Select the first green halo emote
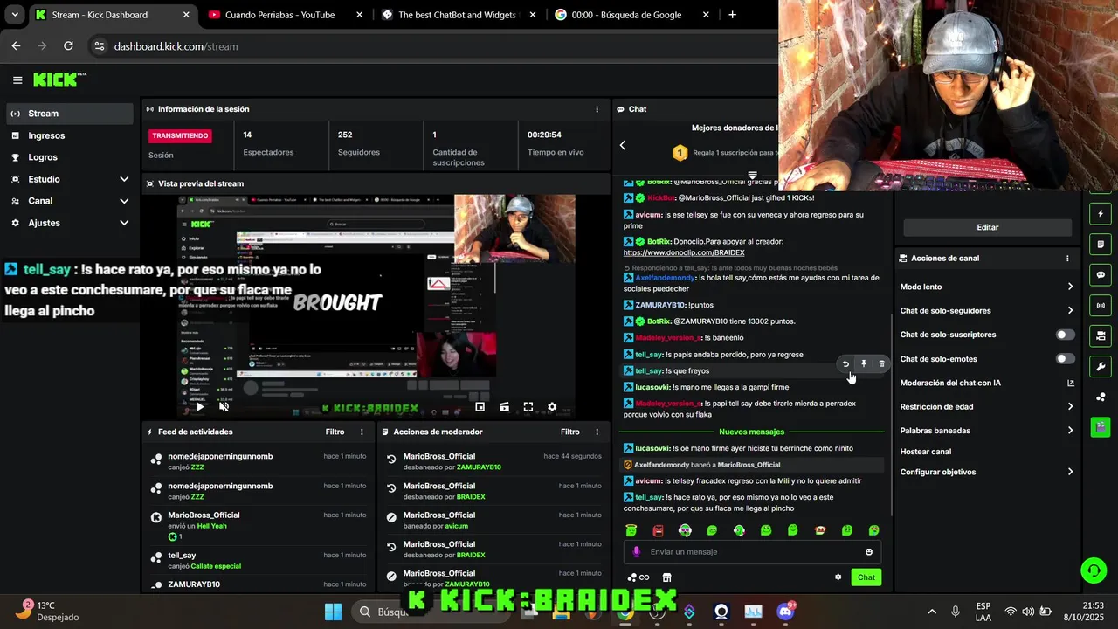Screen dimensions: 1118x629 pos(631,530)
